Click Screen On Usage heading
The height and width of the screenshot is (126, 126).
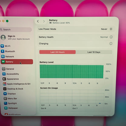(49, 88)
